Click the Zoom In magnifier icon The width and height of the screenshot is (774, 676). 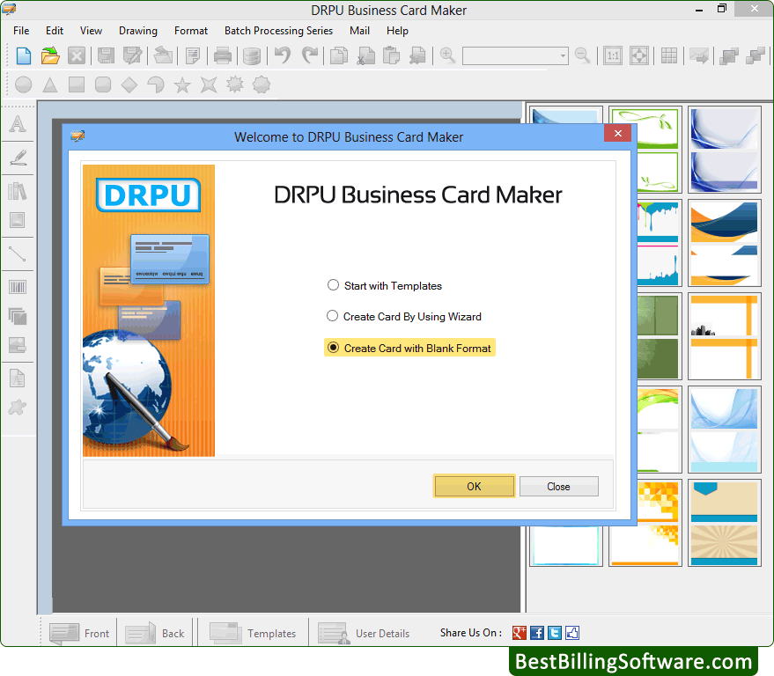coord(447,55)
